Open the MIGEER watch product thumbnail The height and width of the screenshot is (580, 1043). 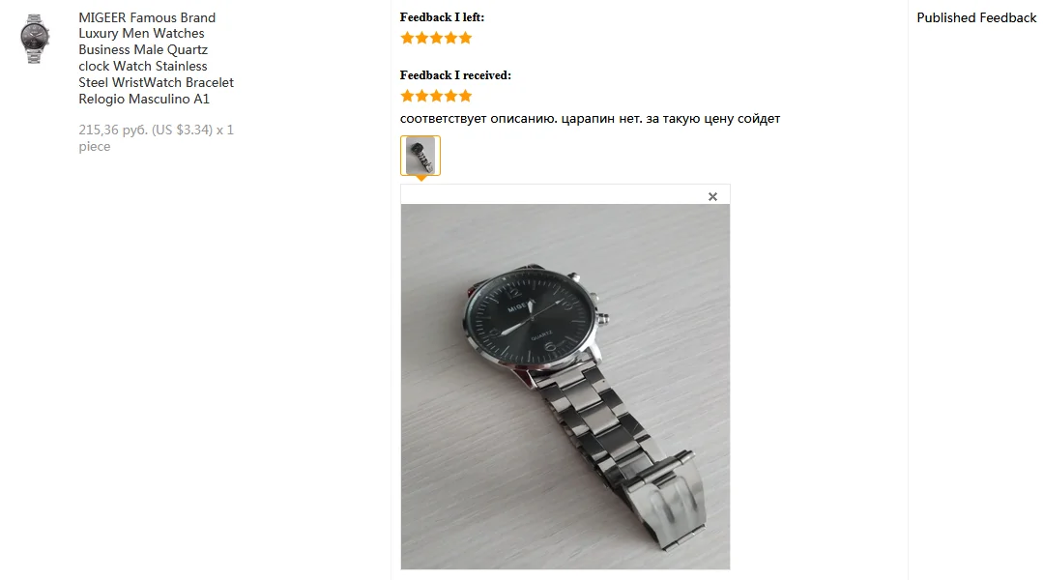point(35,39)
